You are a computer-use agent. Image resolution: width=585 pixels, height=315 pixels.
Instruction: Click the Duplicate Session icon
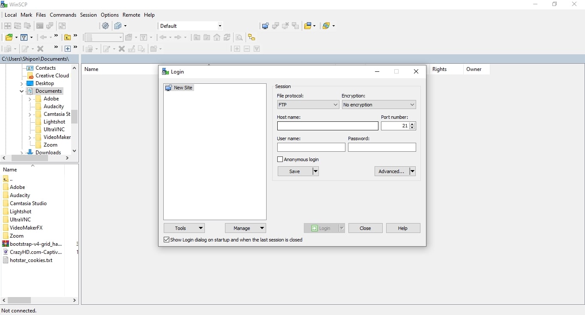click(275, 26)
